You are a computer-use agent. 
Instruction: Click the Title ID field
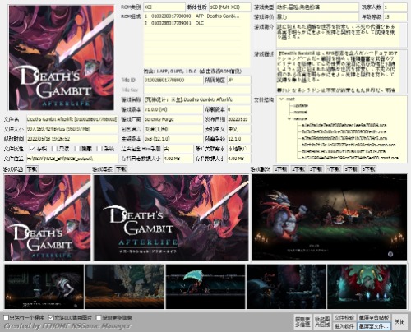pos(173,80)
